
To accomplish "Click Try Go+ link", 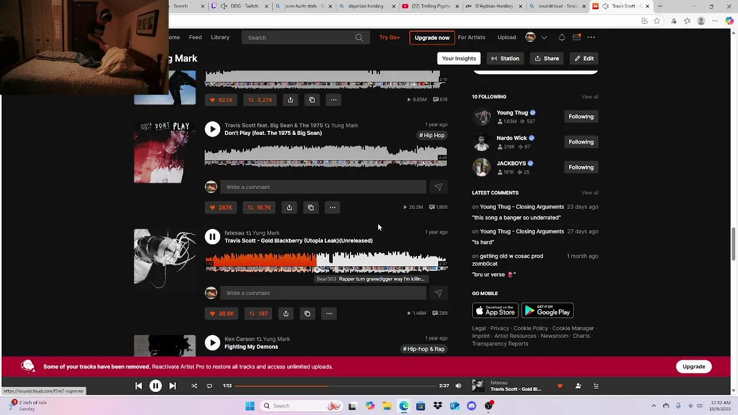I will [389, 37].
